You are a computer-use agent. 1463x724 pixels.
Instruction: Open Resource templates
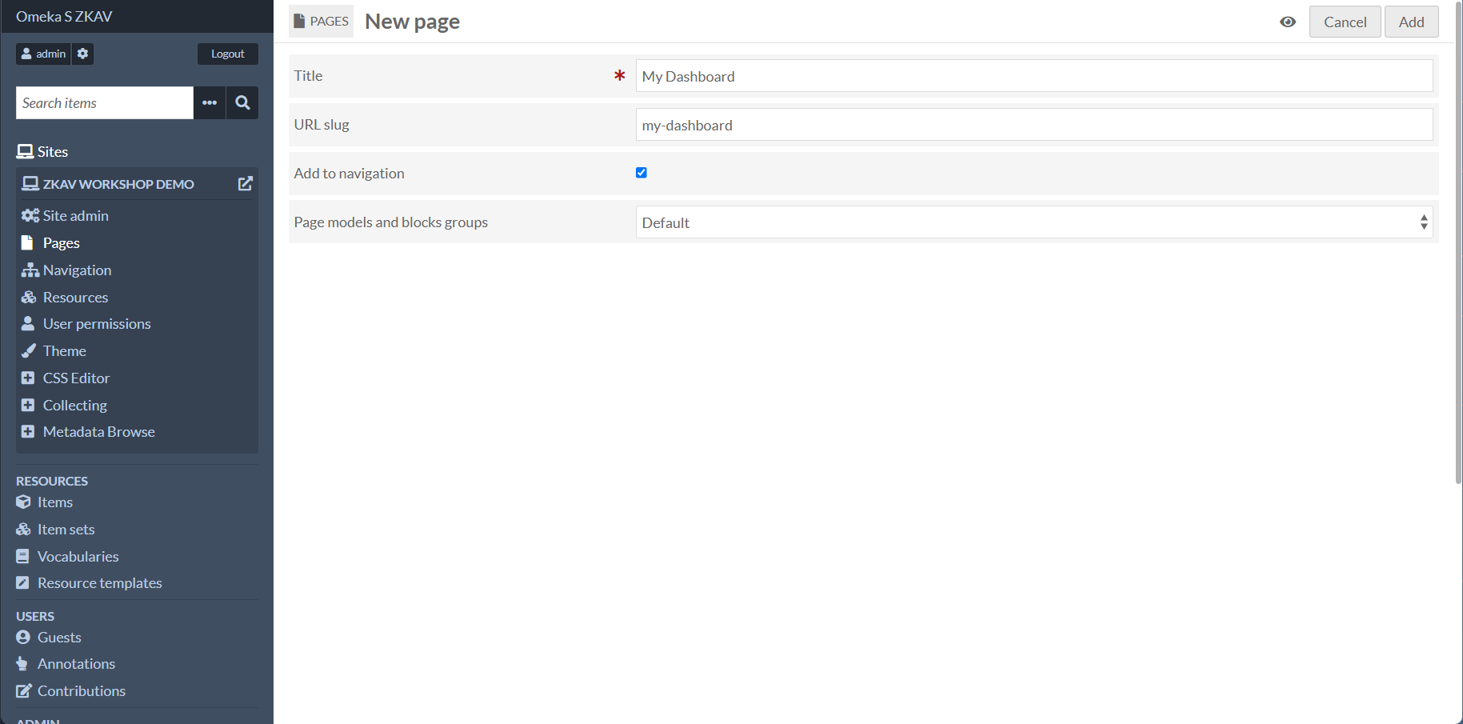point(89,582)
